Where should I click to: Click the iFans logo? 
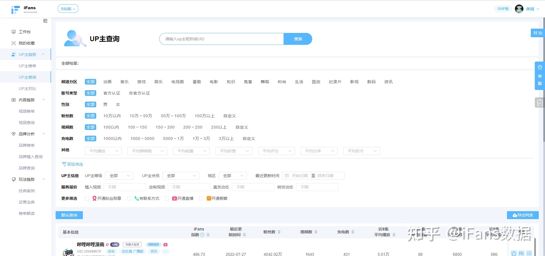(24, 9)
